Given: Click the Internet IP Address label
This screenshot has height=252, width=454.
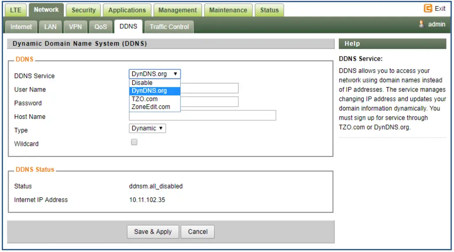Looking at the screenshot, I should tap(41, 200).
